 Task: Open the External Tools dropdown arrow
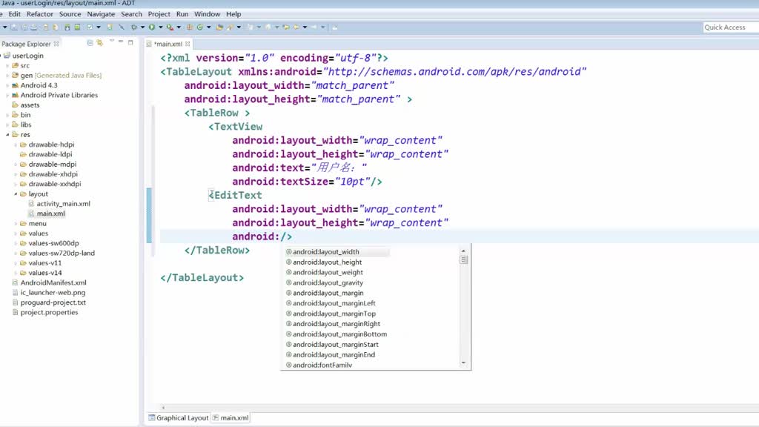(179, 27)
